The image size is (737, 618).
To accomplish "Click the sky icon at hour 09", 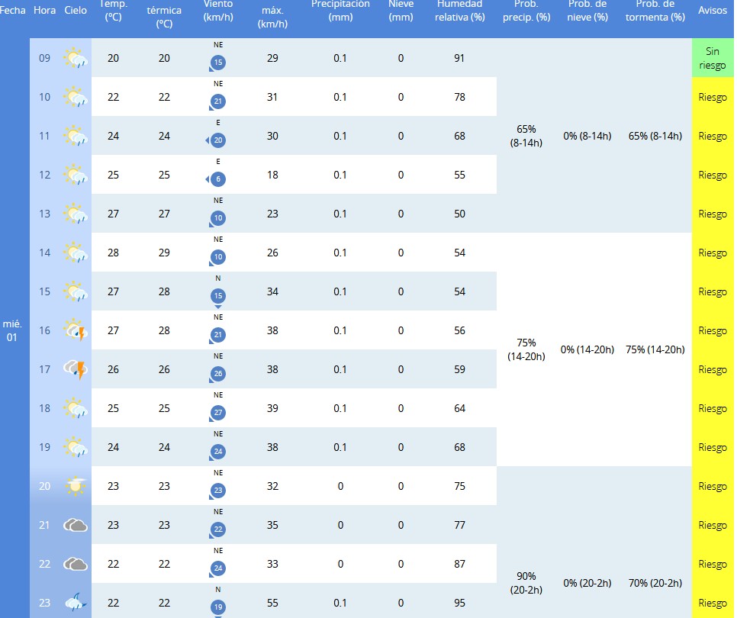I will coord(76,59).
